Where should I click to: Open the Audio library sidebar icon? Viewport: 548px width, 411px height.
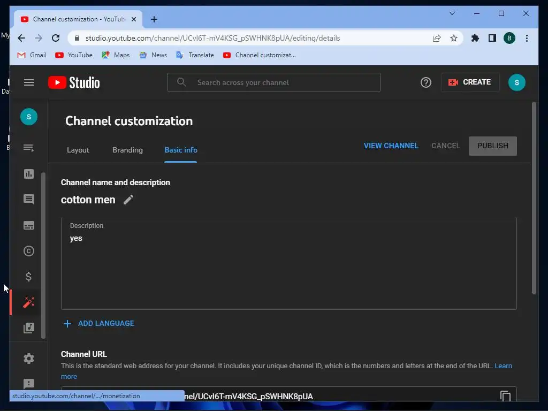click(x=29, y=328)
